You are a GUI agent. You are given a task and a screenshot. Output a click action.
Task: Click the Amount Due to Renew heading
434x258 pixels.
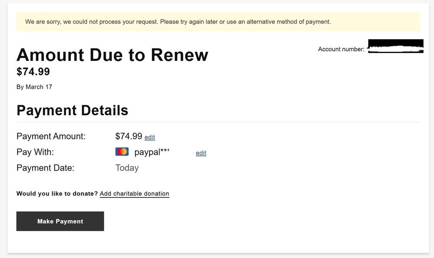(112, 55)
